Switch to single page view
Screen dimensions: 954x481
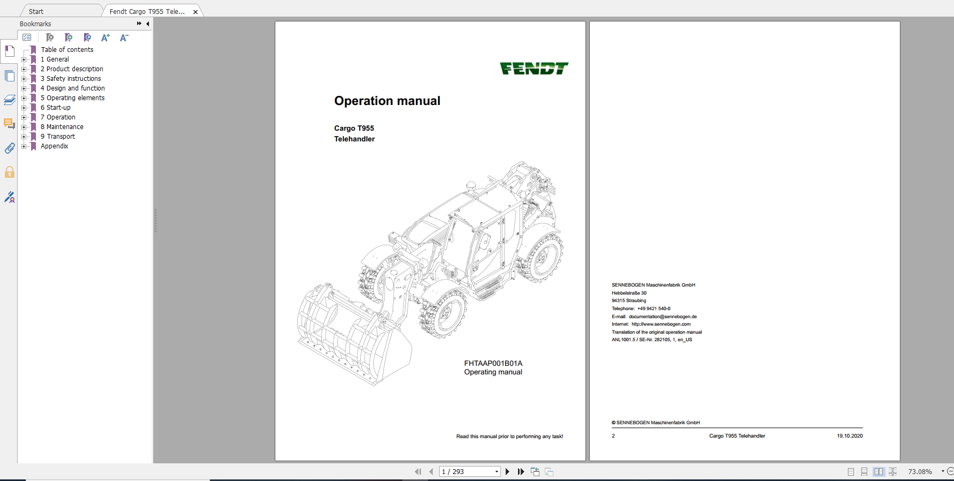tap(851, 472)
